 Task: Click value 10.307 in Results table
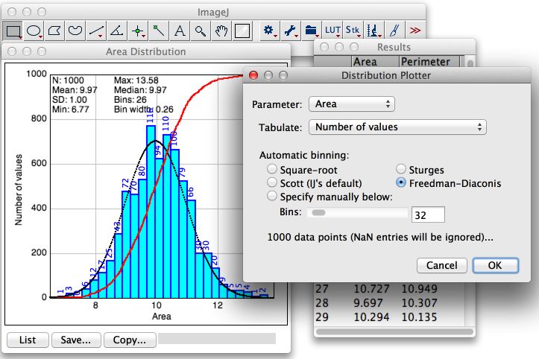point(420,303)
